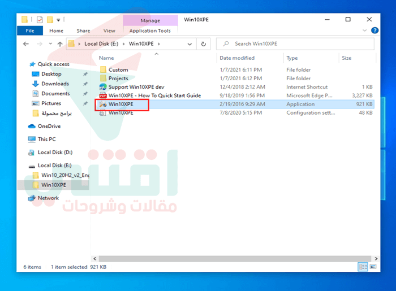Switch to Details view layout
This screenshot has width=396, height=291.
click(x=363, y=267)
